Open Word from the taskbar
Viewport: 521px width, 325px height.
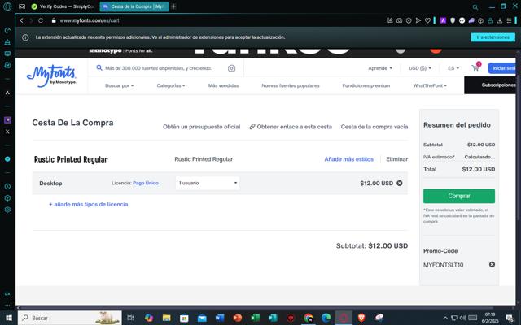click(220, 318)
